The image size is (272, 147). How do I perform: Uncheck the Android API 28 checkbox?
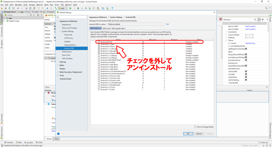click(99, 42)
